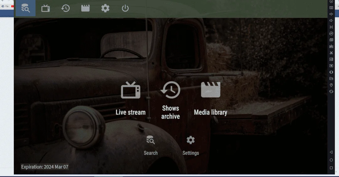
Task: Open the large Media library tile
Action: [x=211, y=99]
